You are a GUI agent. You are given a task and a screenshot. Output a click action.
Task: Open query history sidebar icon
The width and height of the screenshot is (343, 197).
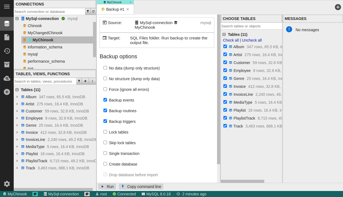7,51
